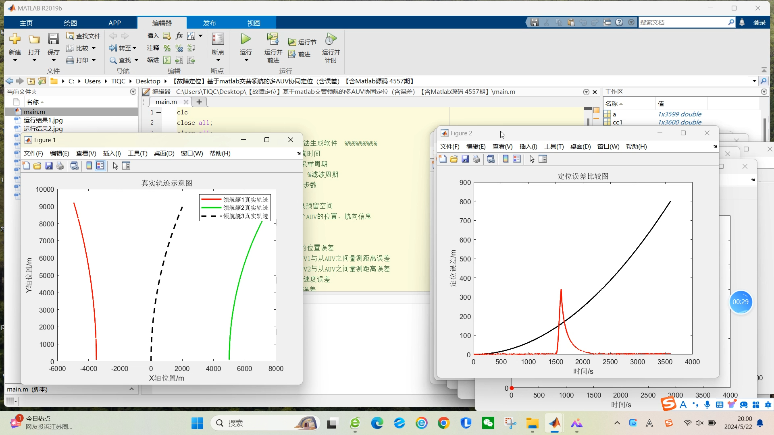Screen dimensions: 774x435
Task: Open WeChat from the taskbar
Action: tap(488, 423)
